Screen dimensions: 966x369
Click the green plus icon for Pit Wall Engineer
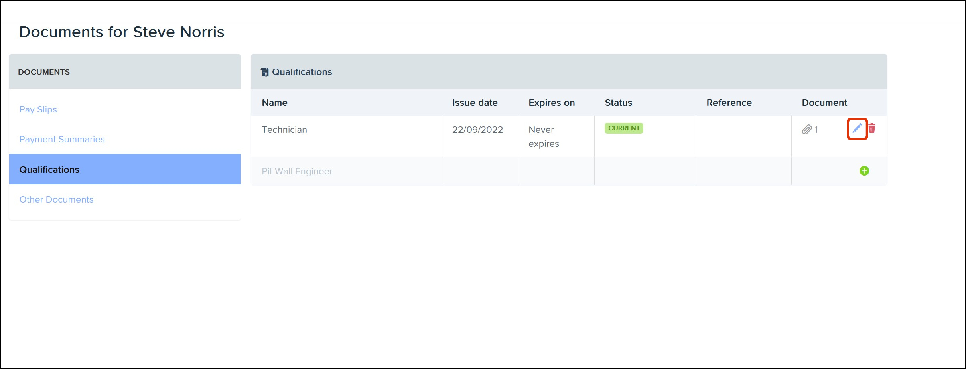tap(864, 171)
